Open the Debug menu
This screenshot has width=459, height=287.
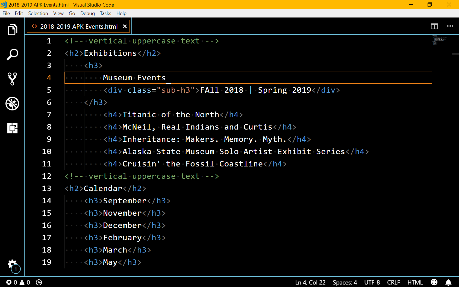87,13
